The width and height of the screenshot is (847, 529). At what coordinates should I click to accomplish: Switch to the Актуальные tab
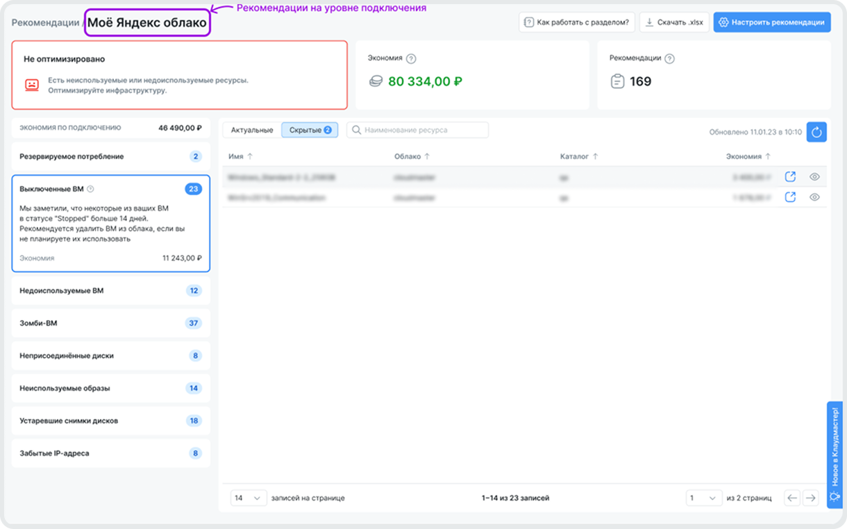pos(252,130)
